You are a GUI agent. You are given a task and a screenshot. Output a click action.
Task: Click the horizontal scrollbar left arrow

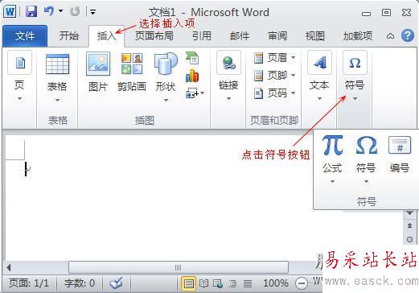[10, 267]
